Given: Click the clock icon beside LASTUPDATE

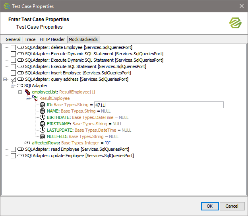Looking at the screenshot, I should coord(43,130).
